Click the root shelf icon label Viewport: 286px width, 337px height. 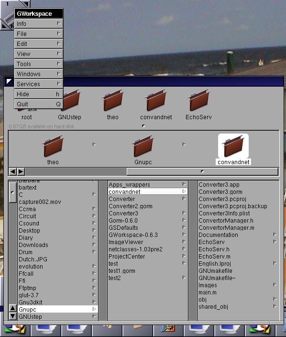[27, 117]
